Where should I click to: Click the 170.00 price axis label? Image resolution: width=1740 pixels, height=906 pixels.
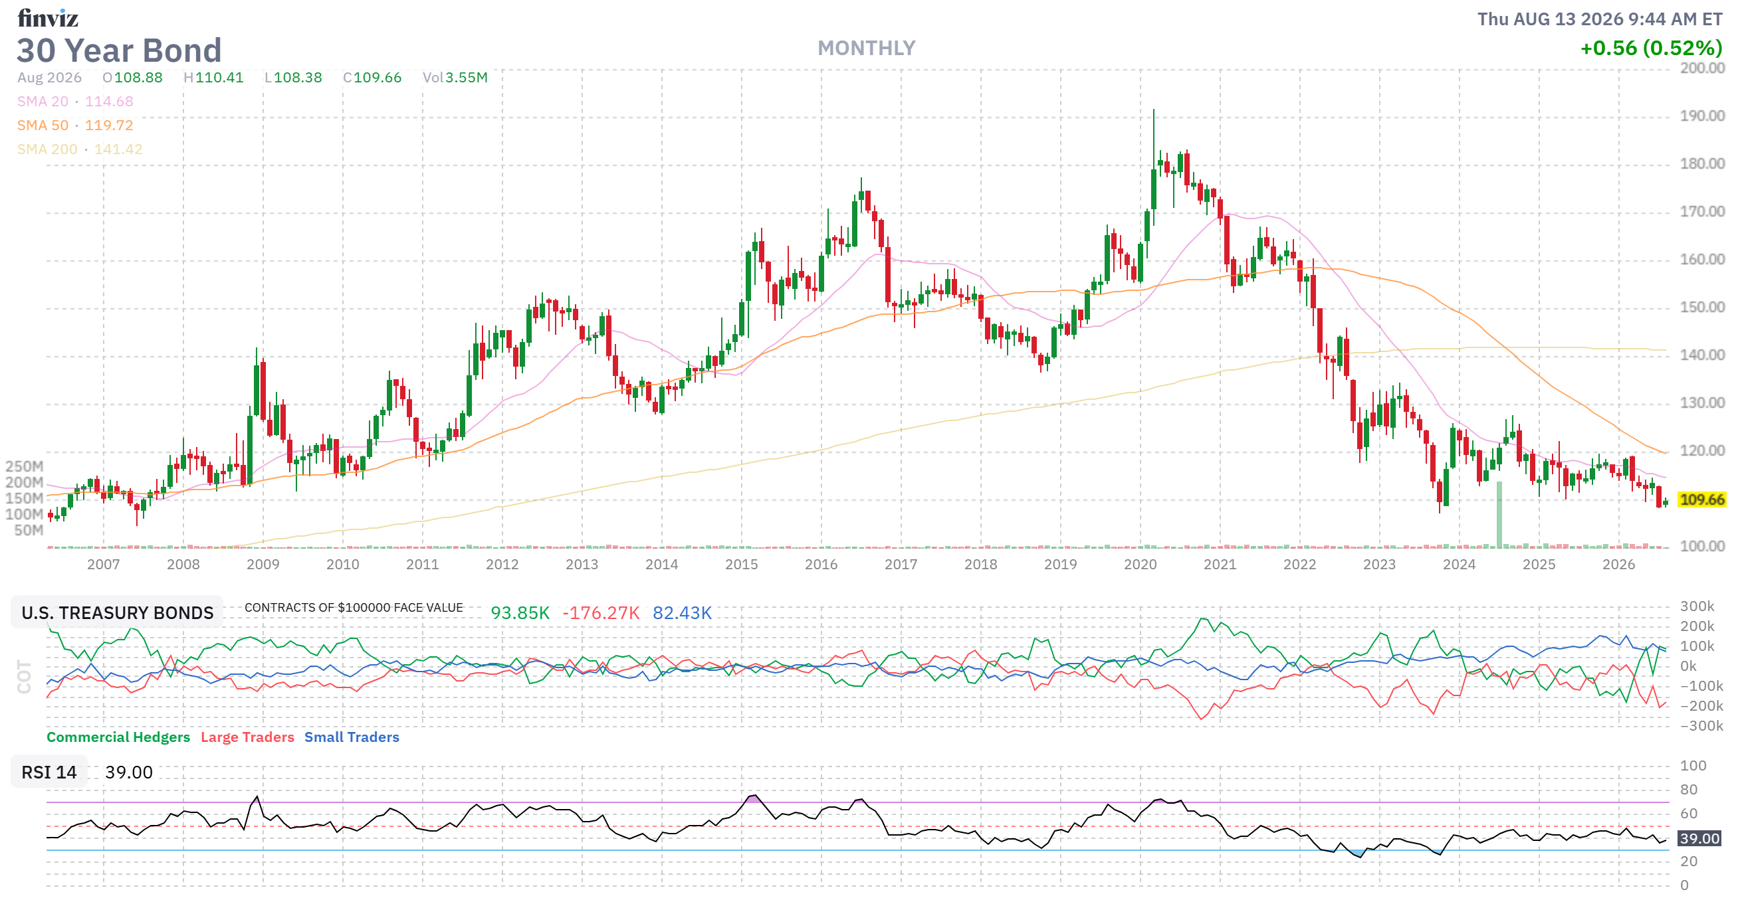point(1702,212)
